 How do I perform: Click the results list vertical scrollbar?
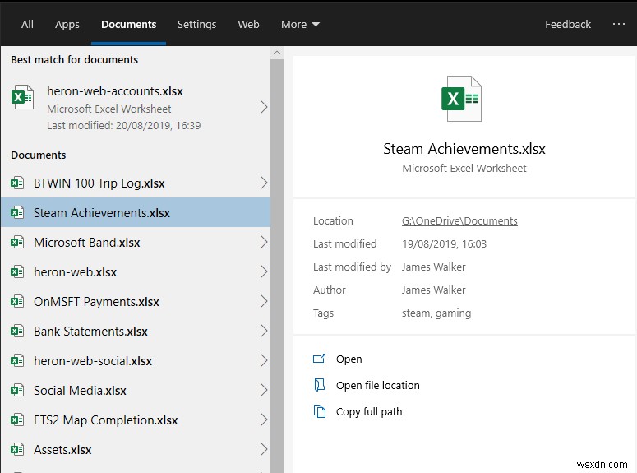tap(277, 247)
